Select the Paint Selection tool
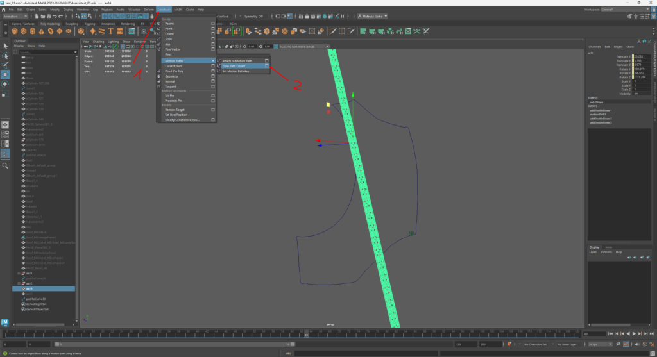657x357 pixels. [x=6, y=64]
